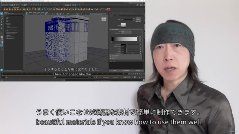Open the viewport Lighting menu

pos(35,12)
